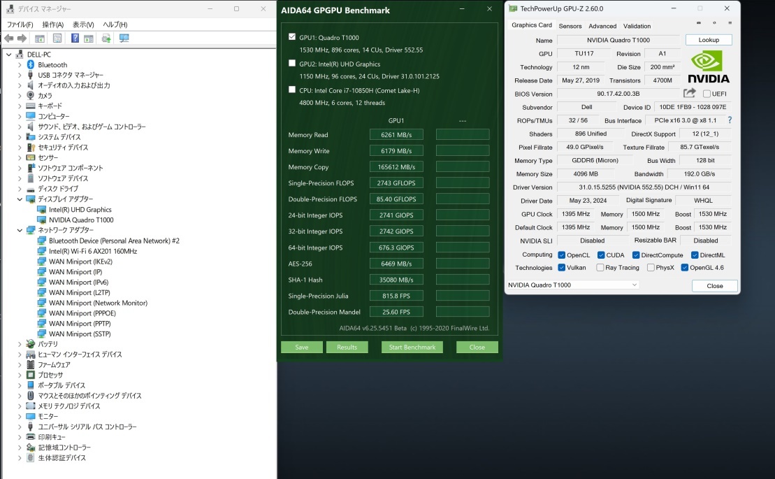Click the Close button at GPU-Z bottom
This screenshot has width=775, height=479.
coord(715,286)
